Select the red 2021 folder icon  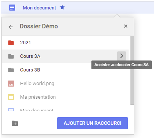11,43
